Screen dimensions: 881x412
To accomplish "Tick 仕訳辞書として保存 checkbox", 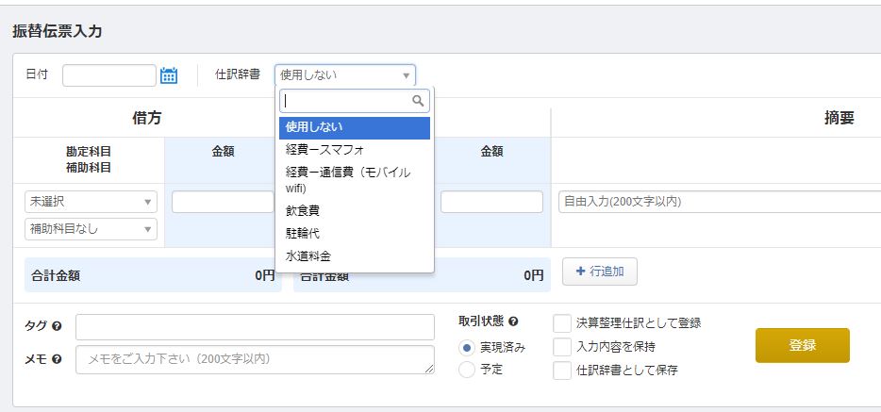I will tap(562, 371).
